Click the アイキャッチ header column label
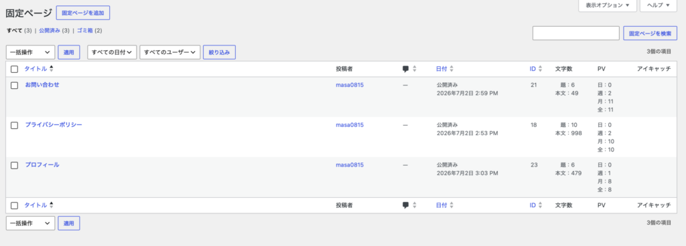 pyautogui.click(x=654, y=69)
